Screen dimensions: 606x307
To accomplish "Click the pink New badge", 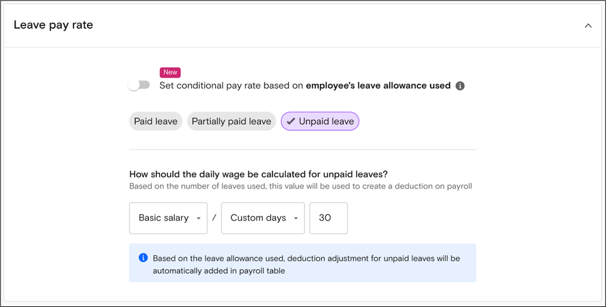I will tap(170, 73).
